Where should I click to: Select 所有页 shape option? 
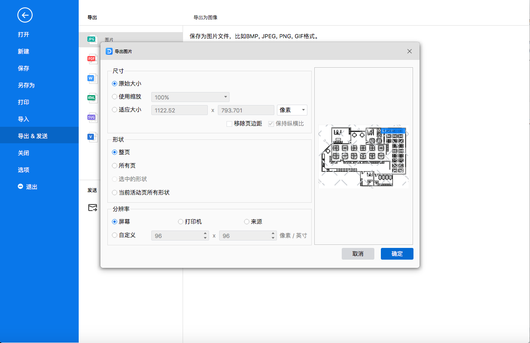pyautogui.click(x=115, y=165)
